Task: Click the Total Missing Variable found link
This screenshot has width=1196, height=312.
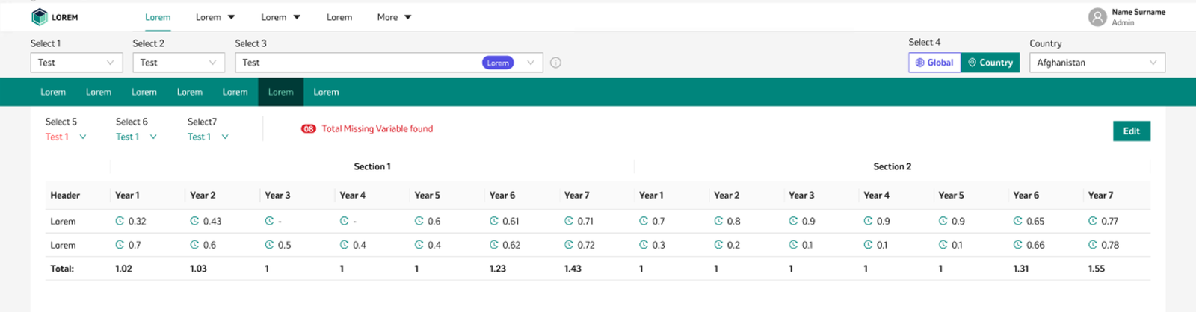Action: pos(377,128)
